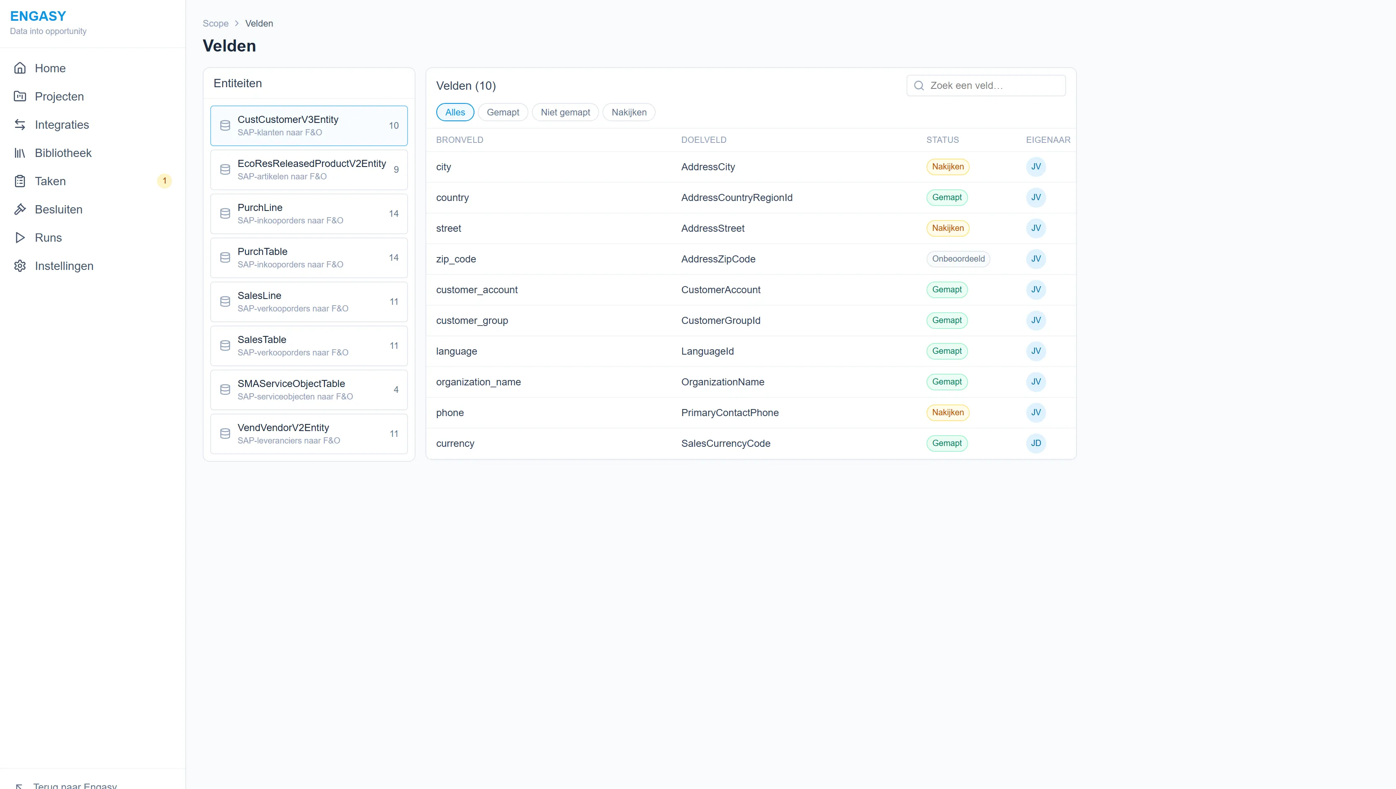This screenshot has height=789, width=1396.
Task: Go to Scope in the breadcrumb
Action: click(216, 23)
